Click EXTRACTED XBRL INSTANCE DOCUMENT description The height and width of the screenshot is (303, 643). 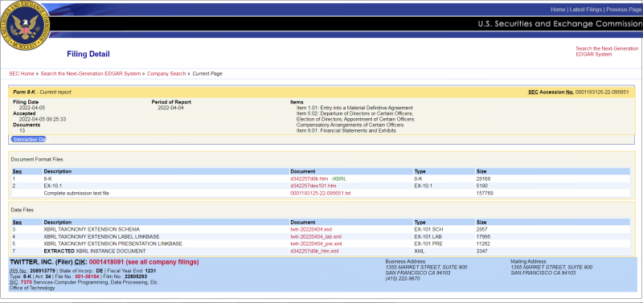click(x=94, y=251)
